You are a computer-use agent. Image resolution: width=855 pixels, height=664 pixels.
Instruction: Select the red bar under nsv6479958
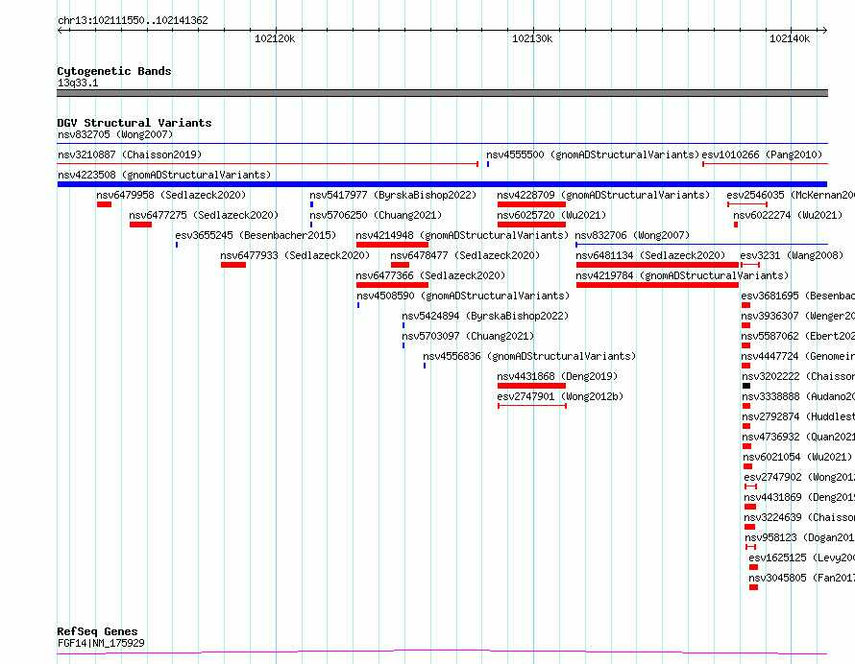(x=104, y=204)
